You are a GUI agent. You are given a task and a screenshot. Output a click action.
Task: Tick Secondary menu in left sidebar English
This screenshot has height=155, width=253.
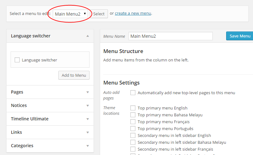tap(133, 135)
